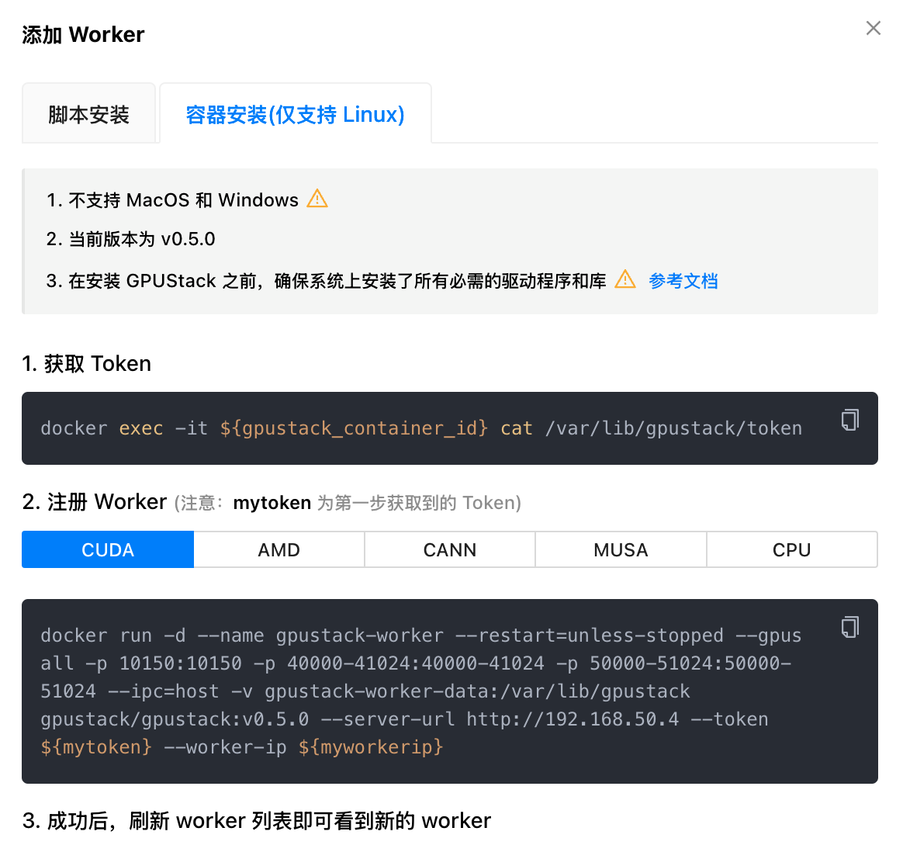
Task: Switch to the 脚本安装 tab
Action: (x=88, y=113)
